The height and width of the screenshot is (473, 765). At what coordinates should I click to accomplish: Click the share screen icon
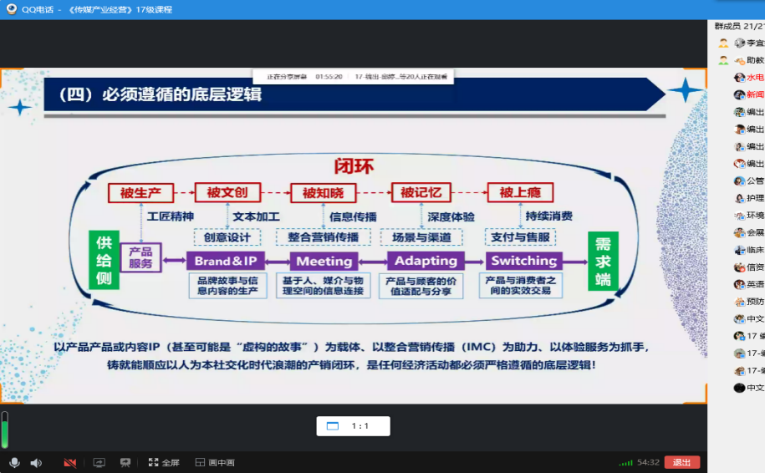pos(99,462)
